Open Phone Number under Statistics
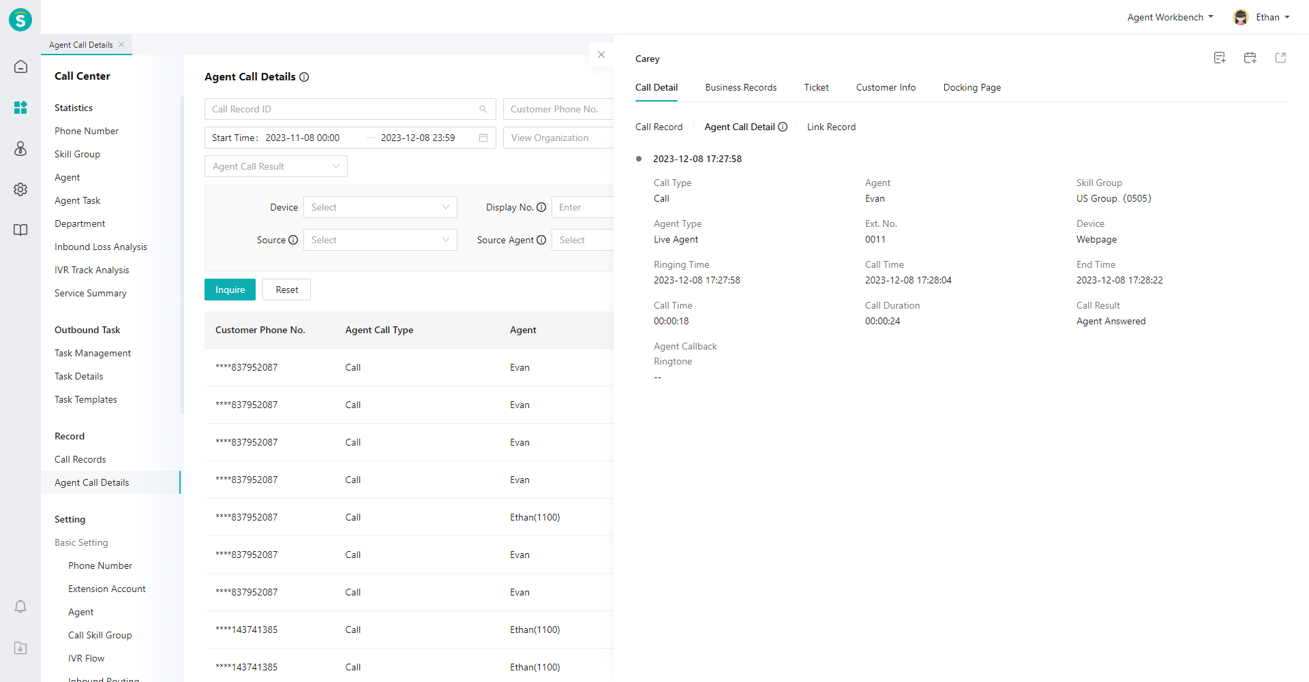Viewport: 1309px width, 682px height. tap(87, 131)
